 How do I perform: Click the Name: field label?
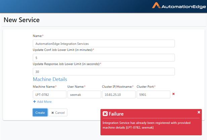tap(38, 36)
